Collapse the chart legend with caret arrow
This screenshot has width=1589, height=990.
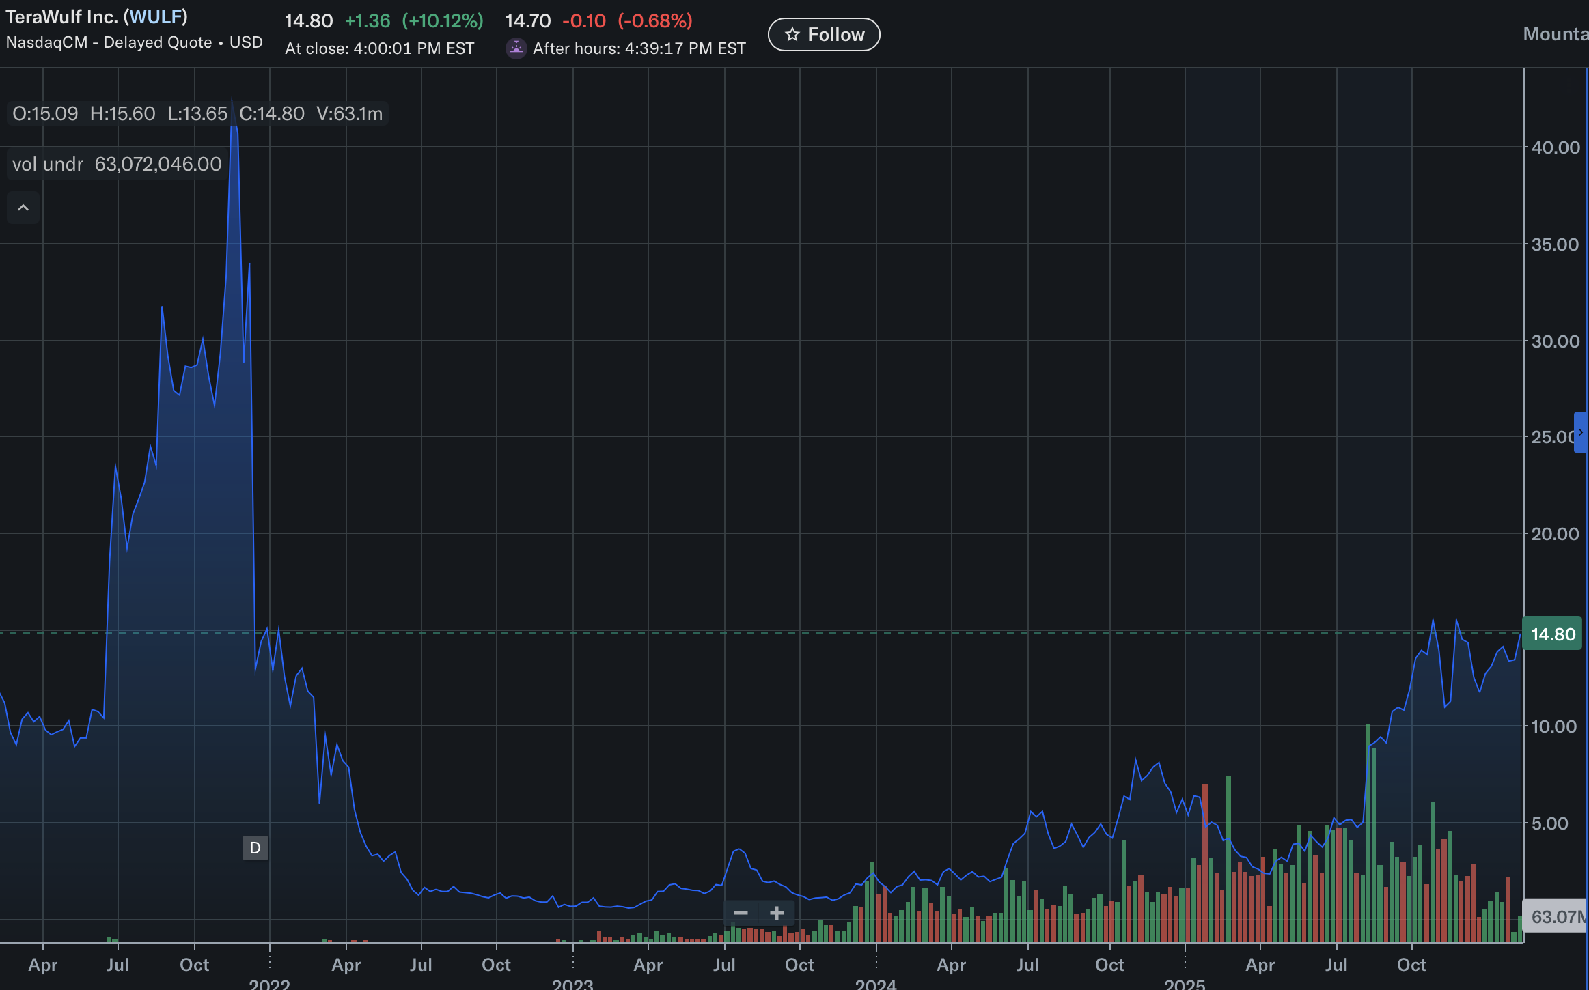pyautogui.click(x=23, y=208)
